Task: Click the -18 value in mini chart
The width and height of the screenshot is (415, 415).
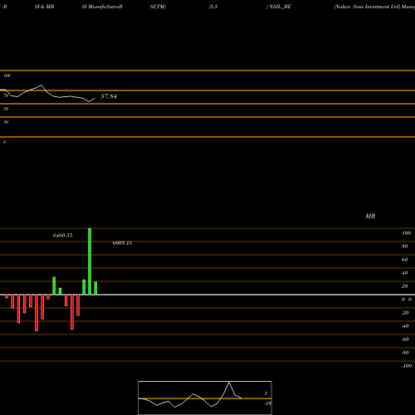Action: [x=268, y=403]
